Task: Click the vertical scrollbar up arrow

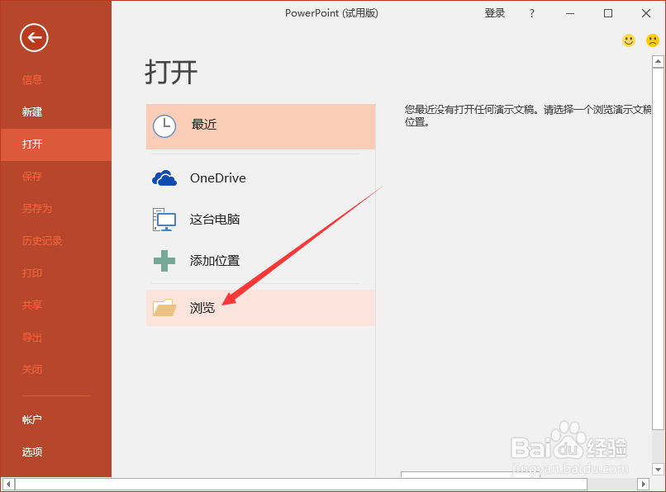Action: [x=658, y=62]
